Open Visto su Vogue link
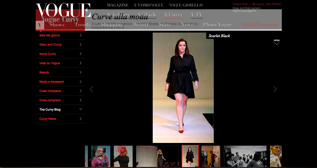 click(x=50, y=63)
